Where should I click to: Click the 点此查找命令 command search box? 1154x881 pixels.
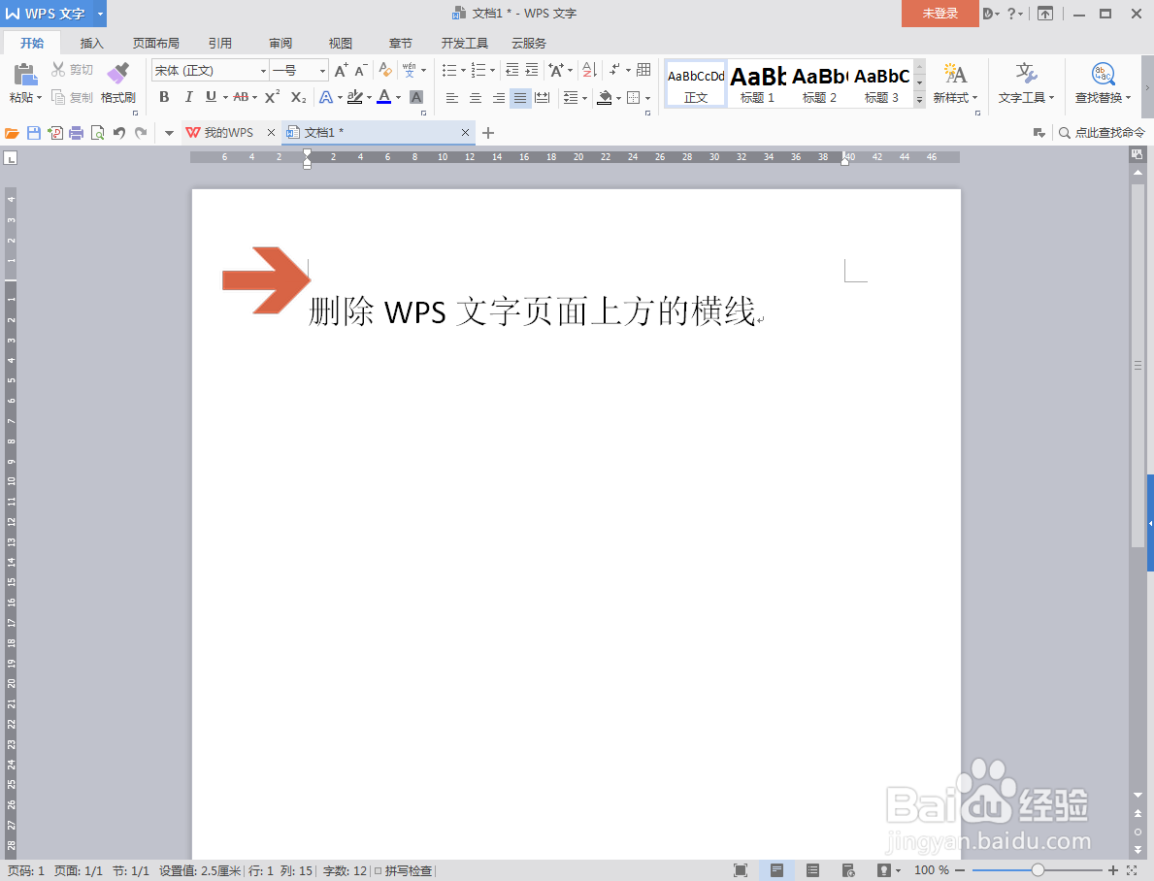coord(1102,133)
